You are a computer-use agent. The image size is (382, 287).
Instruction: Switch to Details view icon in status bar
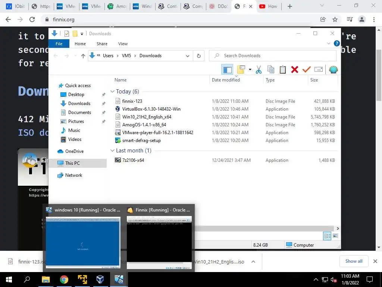pyautogui.click(x=327, y=236)
